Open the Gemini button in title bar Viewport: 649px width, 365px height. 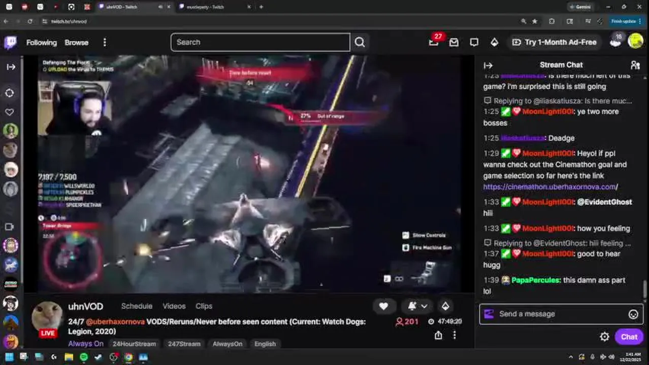(580, 7)
